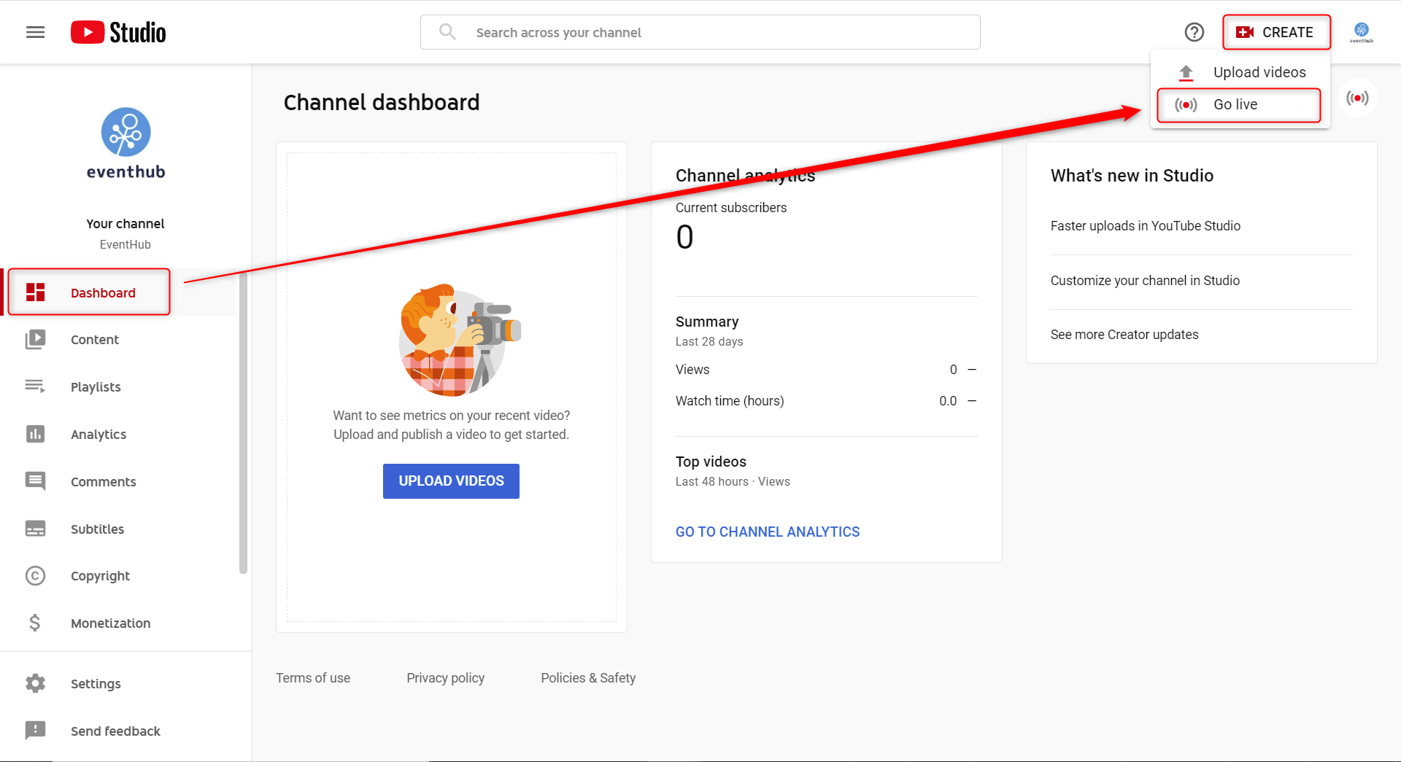Click the CREATE button
The width and height of the screenshot is (1401, 762).
click(1276, 32)
